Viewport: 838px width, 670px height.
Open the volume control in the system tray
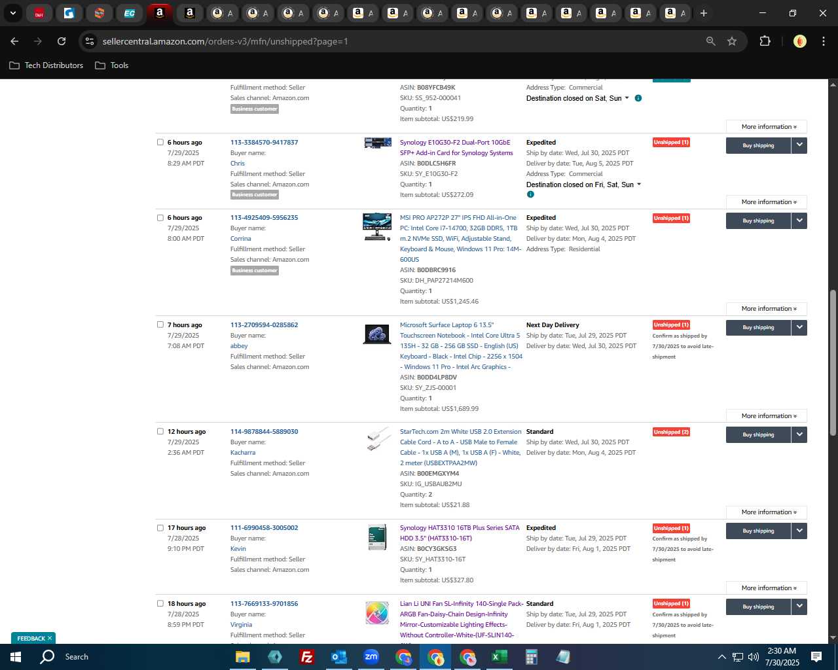pyautogui.click(x=754, y=657)
